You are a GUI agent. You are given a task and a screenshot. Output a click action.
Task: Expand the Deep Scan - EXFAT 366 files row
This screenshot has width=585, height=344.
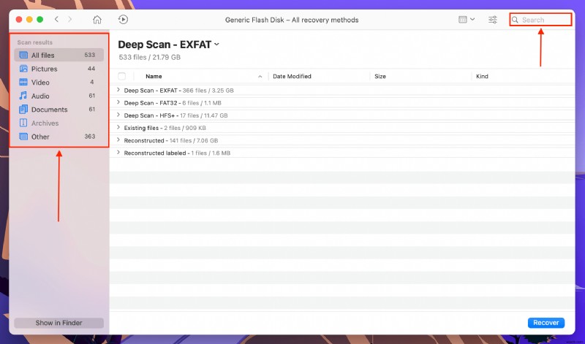coord(118,90)
